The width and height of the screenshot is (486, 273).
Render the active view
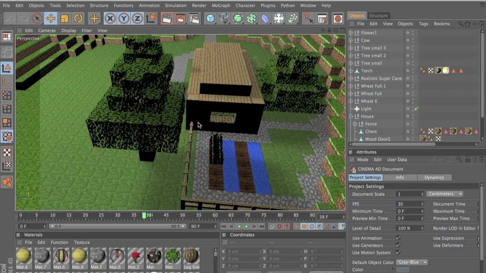click(x=167, y=18)
